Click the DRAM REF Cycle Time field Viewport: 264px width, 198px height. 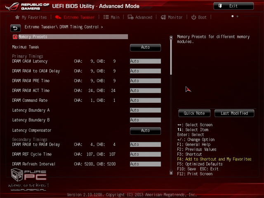pos(145,154)
